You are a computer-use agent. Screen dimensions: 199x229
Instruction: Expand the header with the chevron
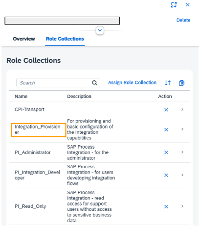click(100, 30)
